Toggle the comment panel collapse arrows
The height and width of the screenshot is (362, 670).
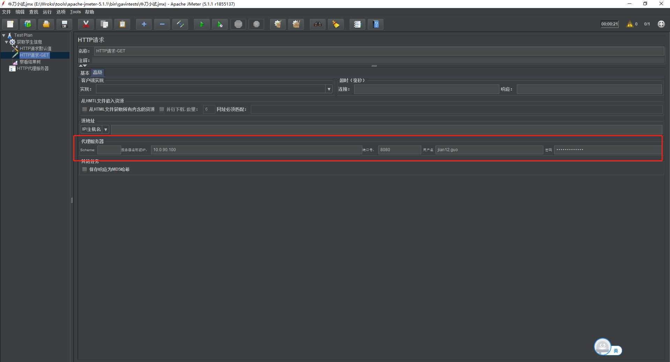click(83, 66)
